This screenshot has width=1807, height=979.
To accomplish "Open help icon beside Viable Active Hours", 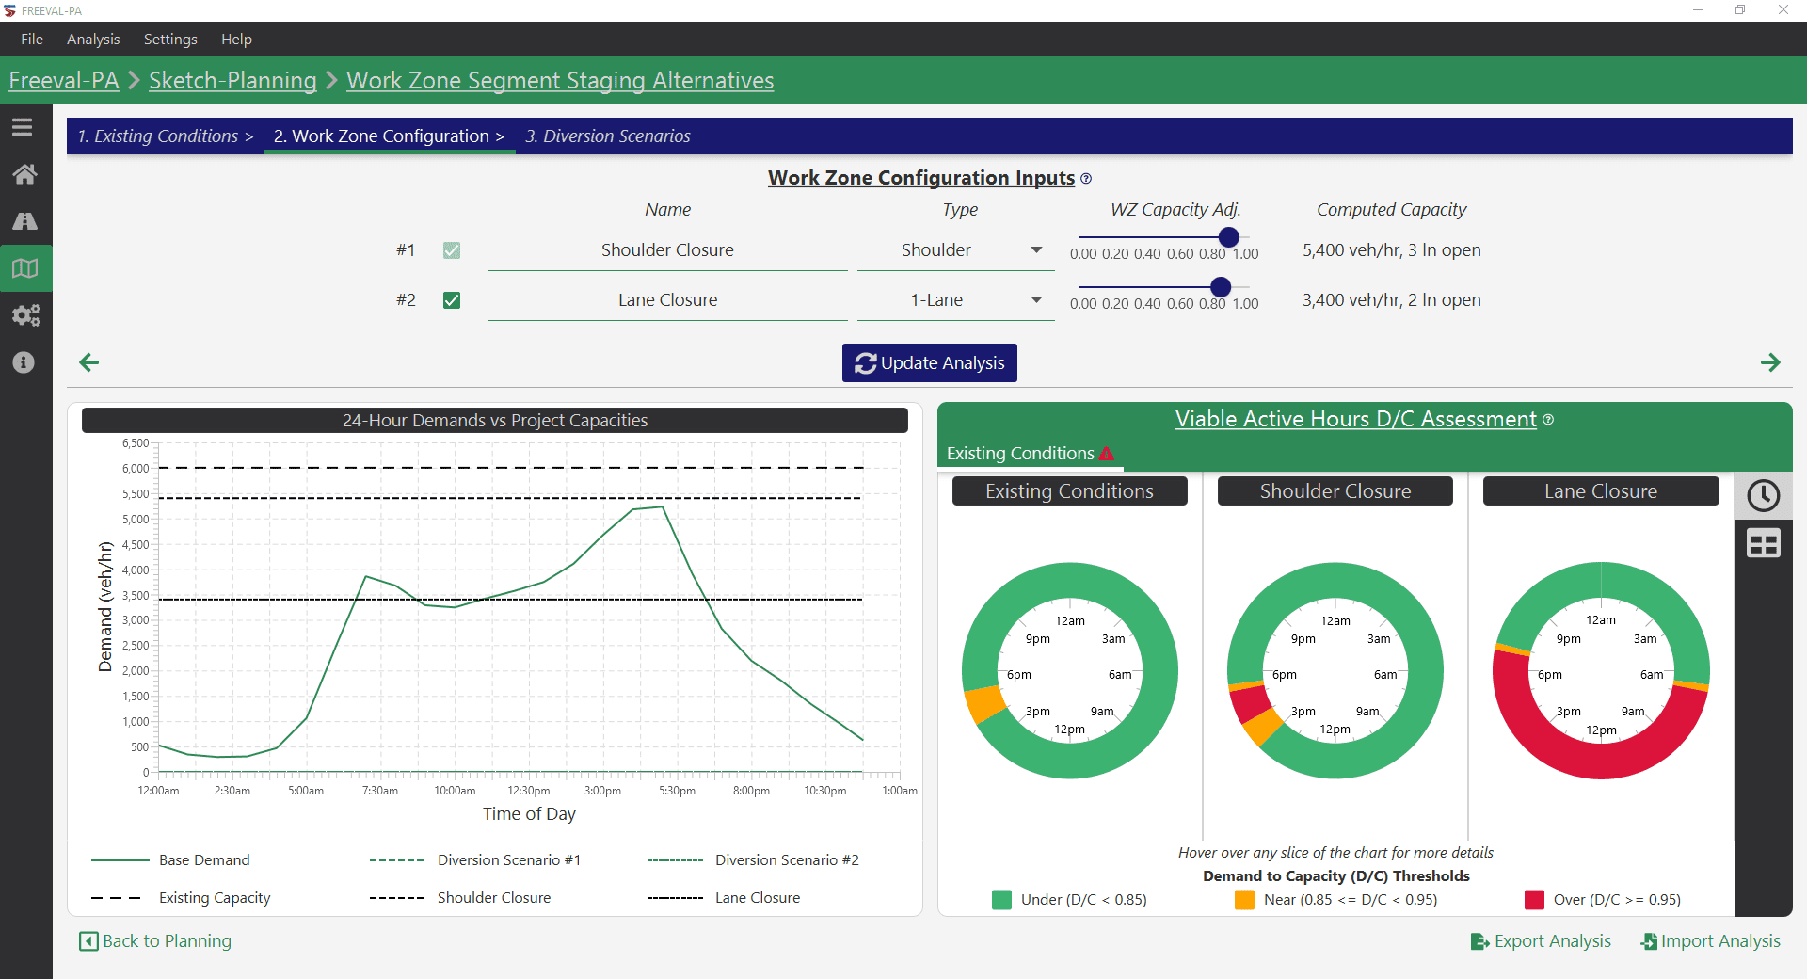I will 1548,420.
